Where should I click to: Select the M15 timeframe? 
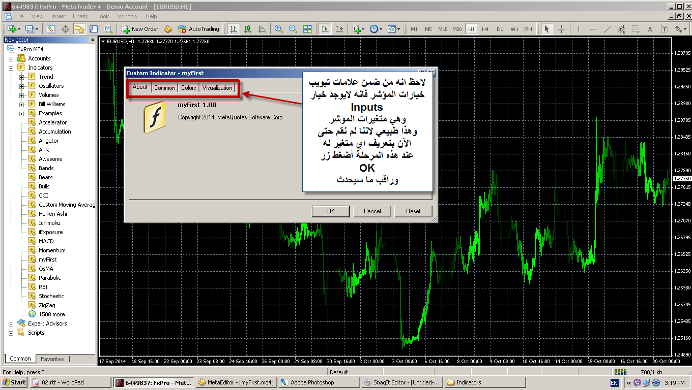click(x=443, y=29)
